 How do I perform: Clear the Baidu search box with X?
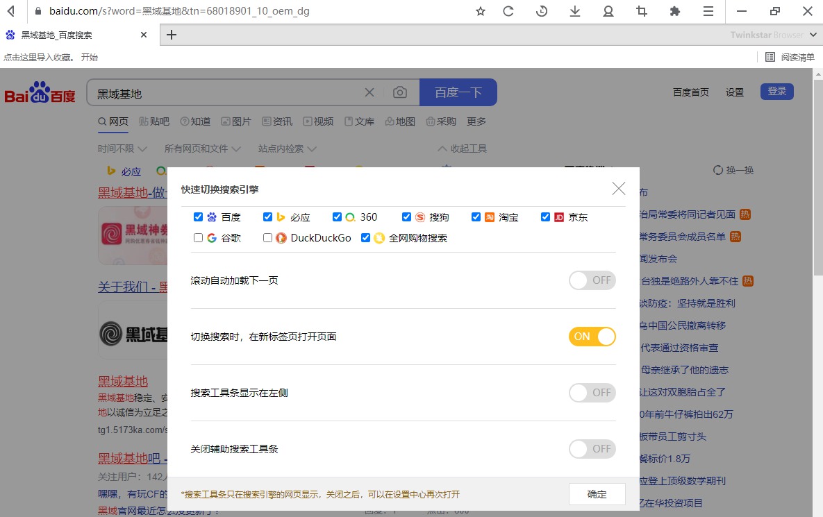369,92
